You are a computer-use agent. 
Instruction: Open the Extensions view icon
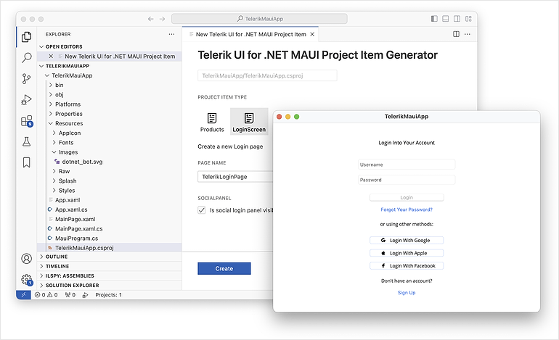(27, 121)
